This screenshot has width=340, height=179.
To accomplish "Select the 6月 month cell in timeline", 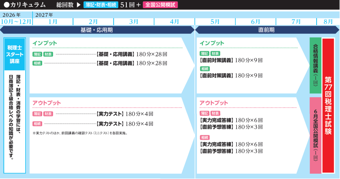I will tap(255, 22).
